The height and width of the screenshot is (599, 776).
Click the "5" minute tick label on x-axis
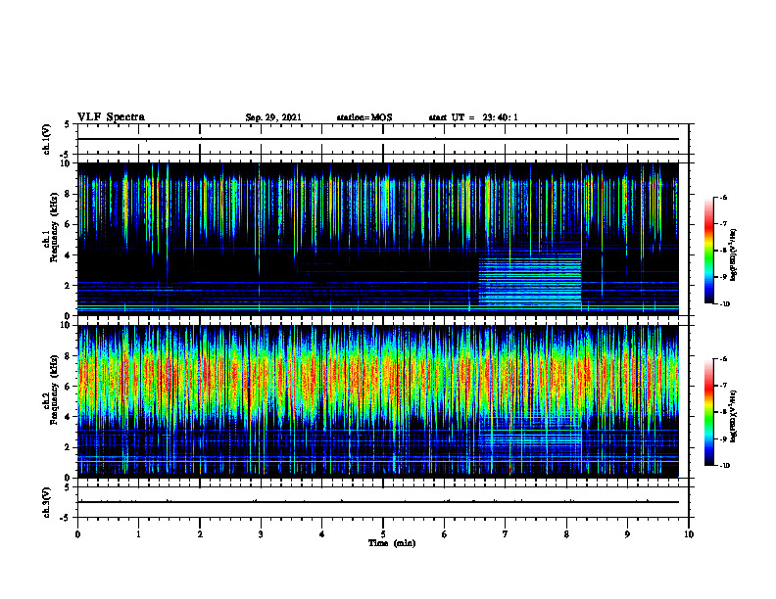click(383, 534)
